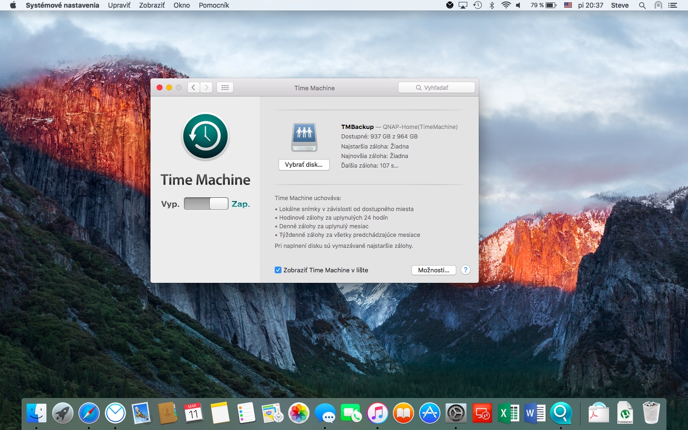Open Safari from the Dock

(89, 413)
